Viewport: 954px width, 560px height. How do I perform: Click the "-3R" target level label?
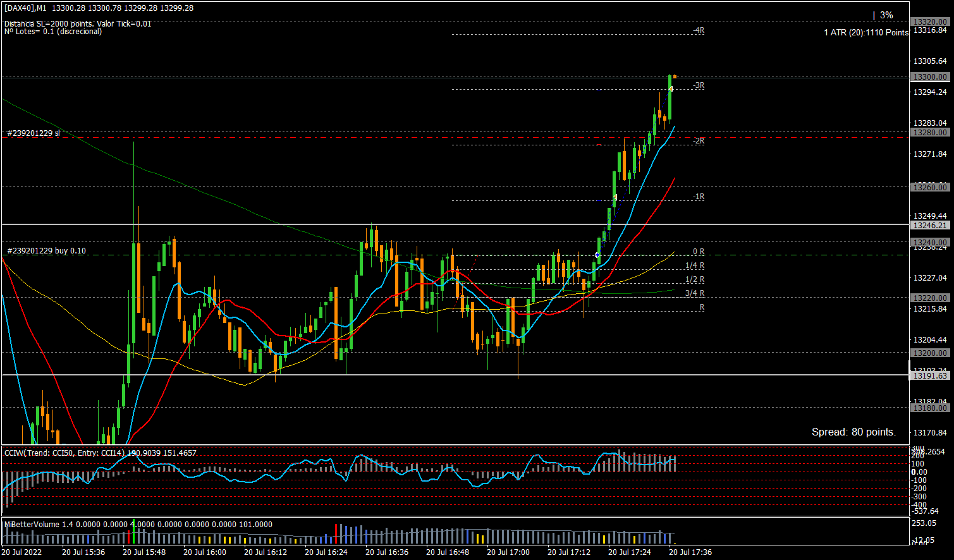699,85
